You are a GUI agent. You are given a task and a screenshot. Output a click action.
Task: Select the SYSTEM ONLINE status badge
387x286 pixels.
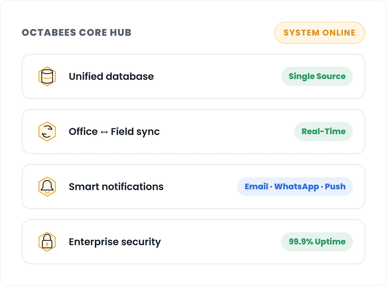[319, 33]
